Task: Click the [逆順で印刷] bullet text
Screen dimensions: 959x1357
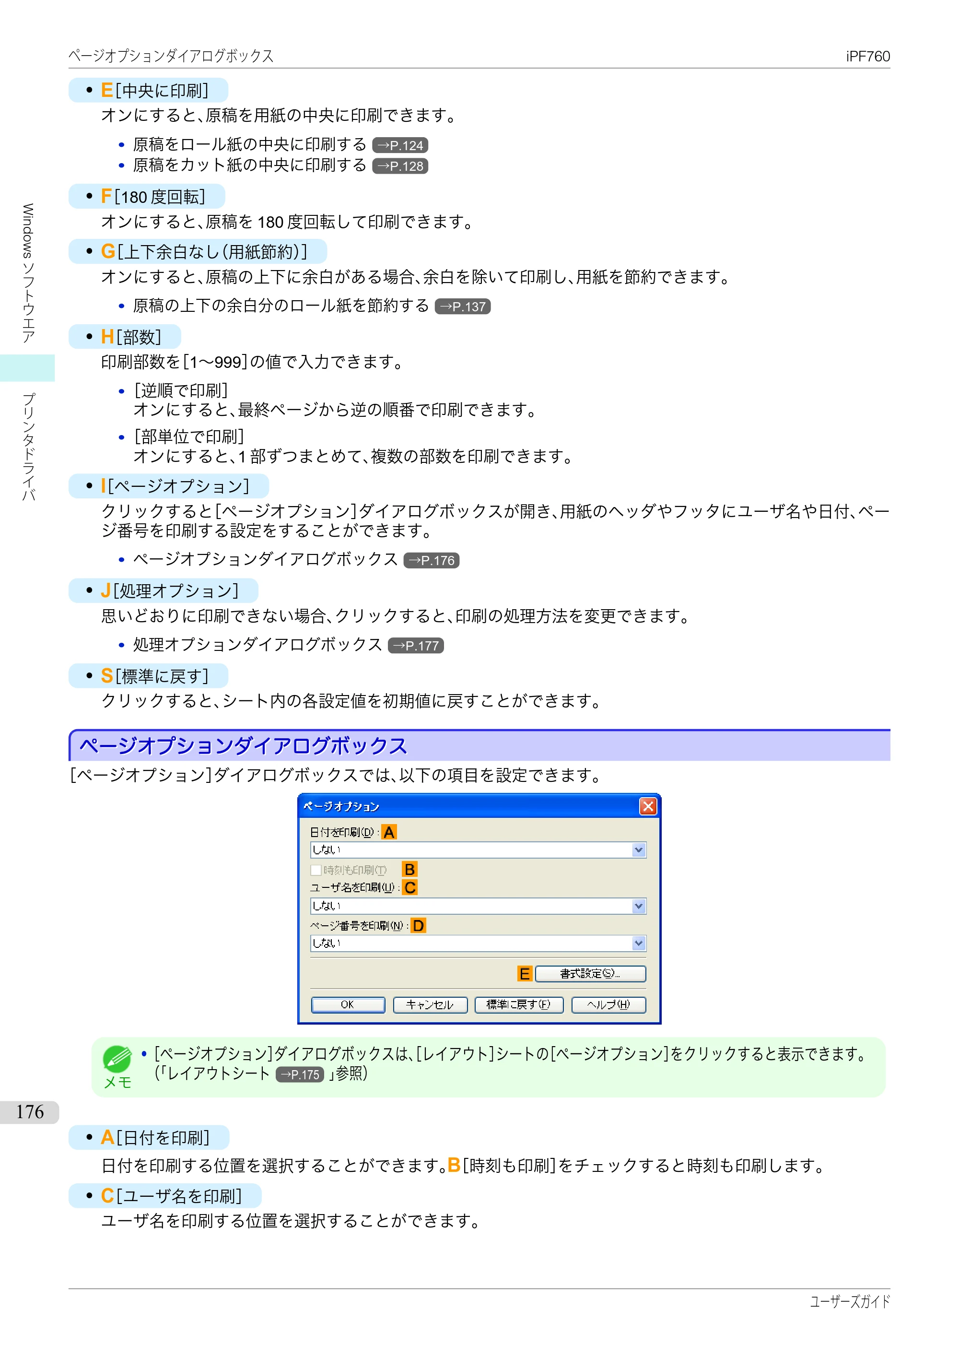Action: (181, 390)
